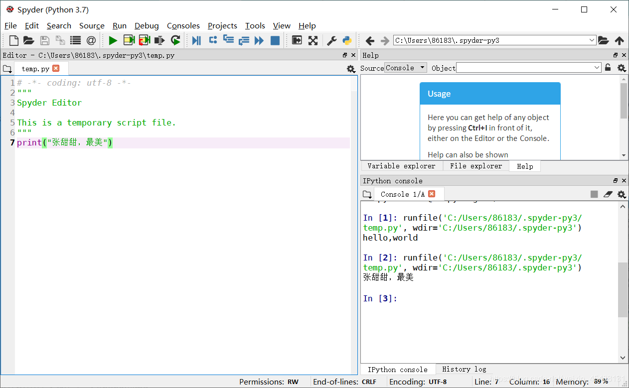629x388 pixels.
Task: Maximize the current pane
Action: pos(297,40)
